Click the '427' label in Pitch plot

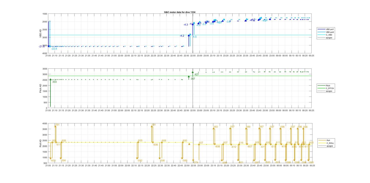197,74
